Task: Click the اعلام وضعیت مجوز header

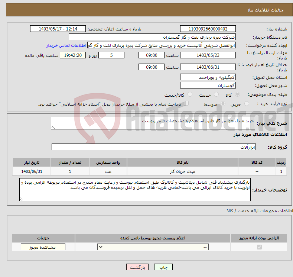Action: 153,238
